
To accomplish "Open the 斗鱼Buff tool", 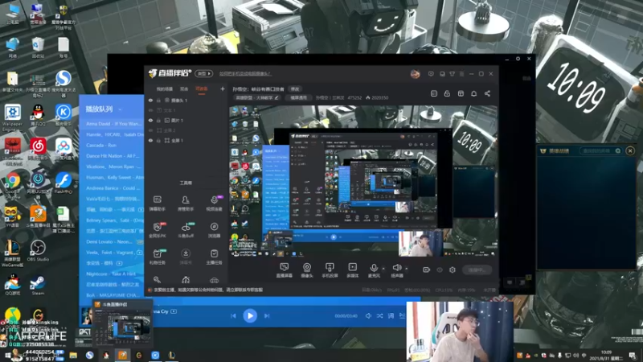I will point(186,230).
